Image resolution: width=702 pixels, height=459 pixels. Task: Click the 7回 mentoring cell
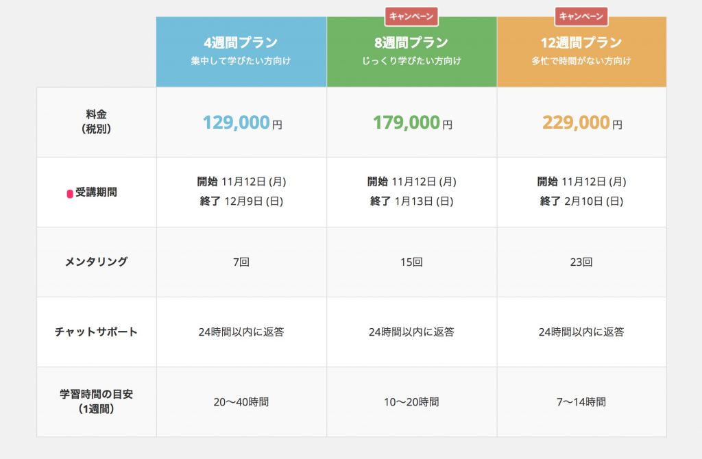pos(241,262)
